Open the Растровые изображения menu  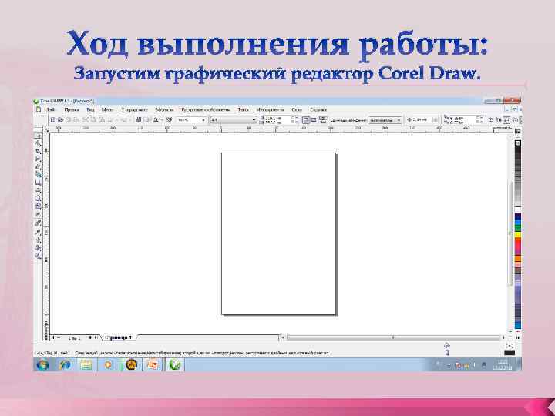(x=206, y=109)
